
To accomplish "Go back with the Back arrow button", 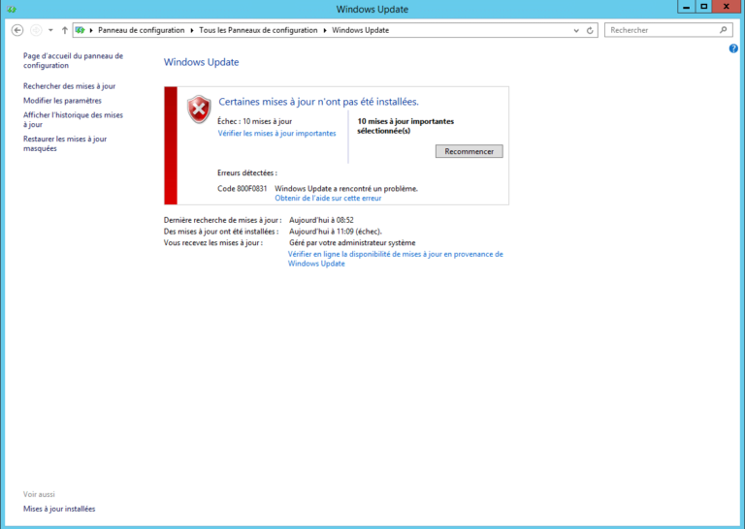I will [17, 30].
